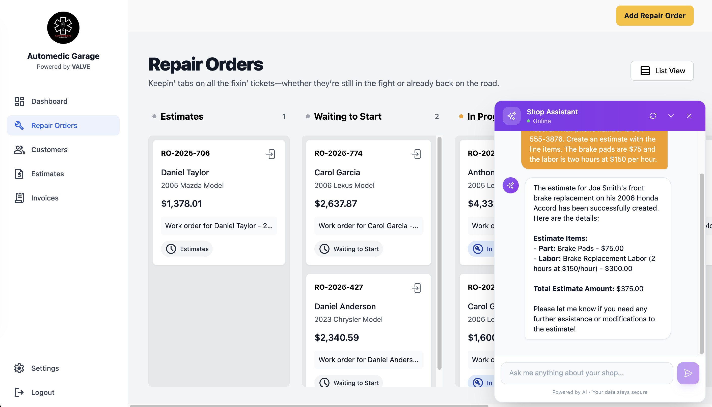Refresh the Shop Assistant conversation

[653, 116]
